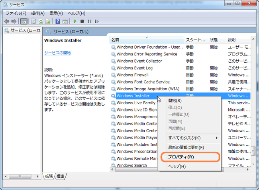Choose ヘルプ(H) in the context menu
Viewport: 259px width, 190px height.
[189, 166]
